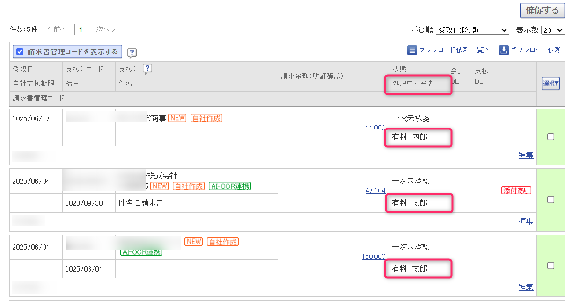Go to page 1 in pagination
Viewport: 572px width, 301px height.
[x=81, y=29]
